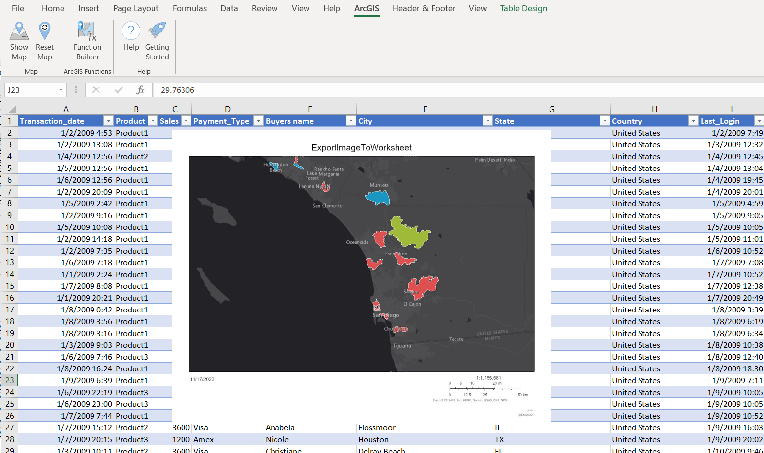The width and height of the screenshot is (764, 453).
Task: Switch to the Table Design tab
Action: click(523, 8)
